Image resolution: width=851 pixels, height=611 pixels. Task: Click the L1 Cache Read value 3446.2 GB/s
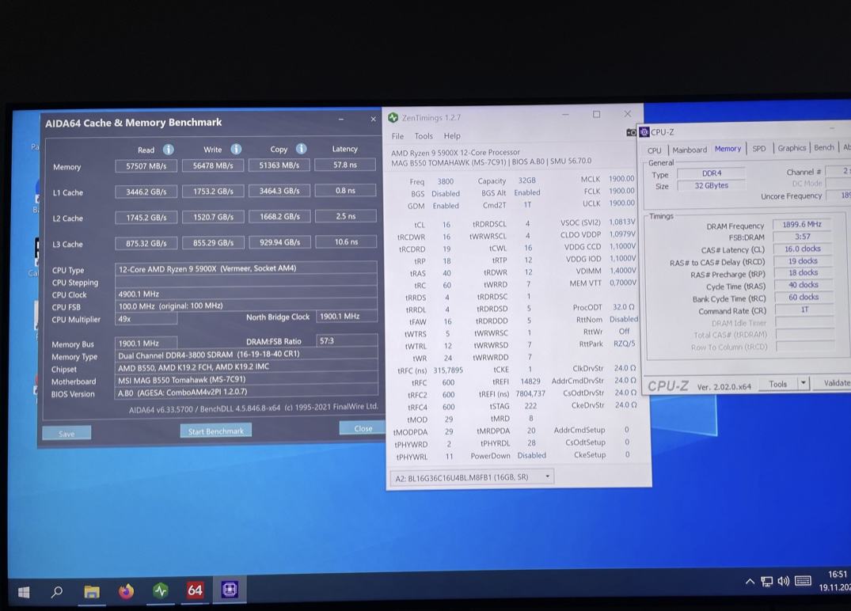(x=146, y=192)
